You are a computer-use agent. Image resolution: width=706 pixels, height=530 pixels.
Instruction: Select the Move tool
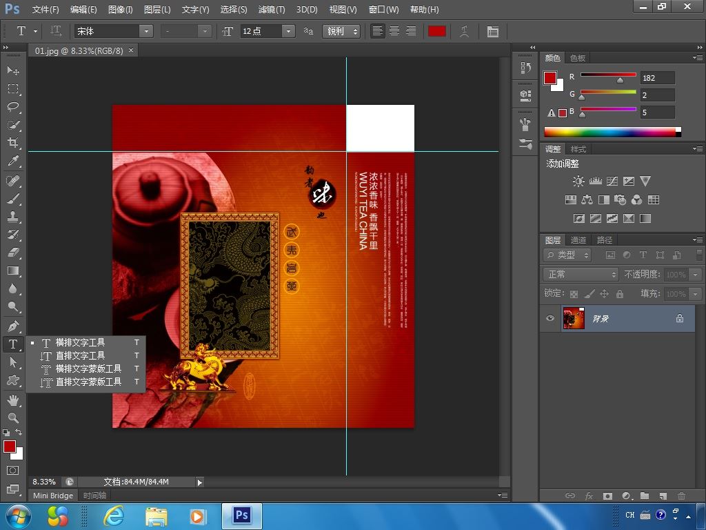13,70
